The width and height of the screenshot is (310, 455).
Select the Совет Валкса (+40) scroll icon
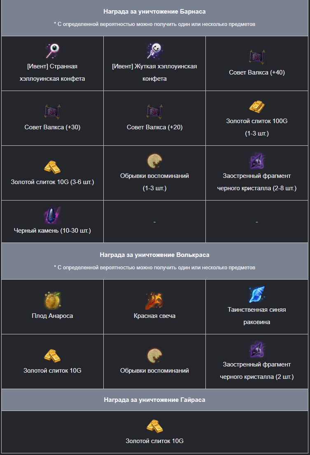pyautogui.click(x=257, y=57)
